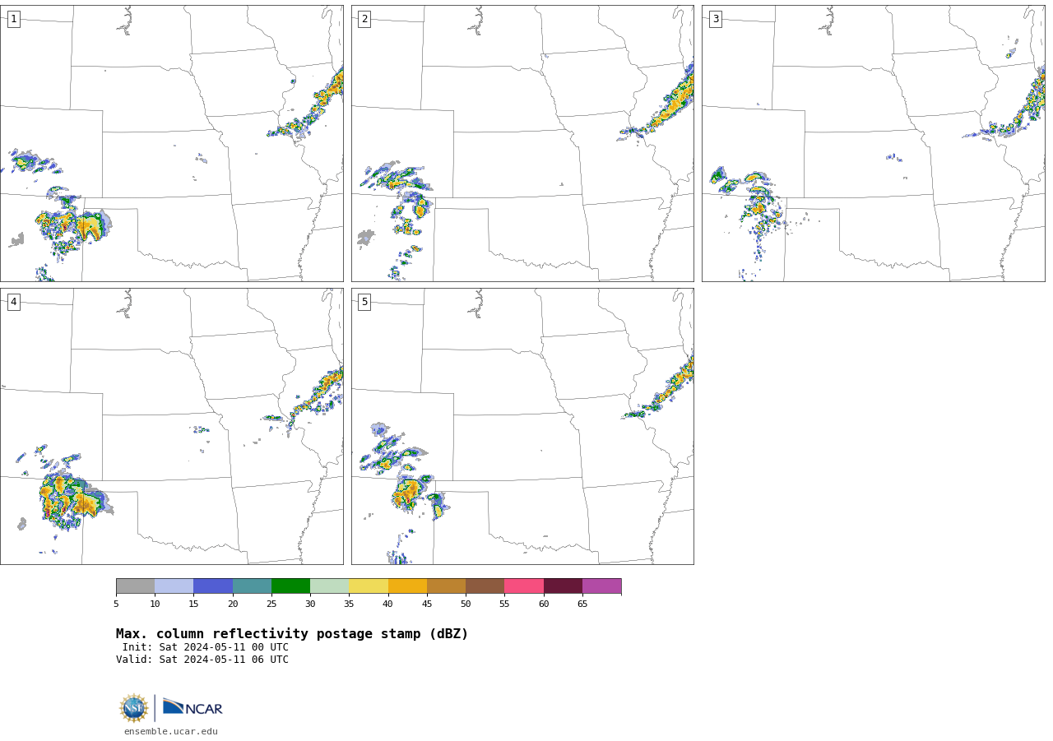
Task: Select the pink 55-60 dBZ swatch
Action: pyautogui.click(x=524, y=586)
